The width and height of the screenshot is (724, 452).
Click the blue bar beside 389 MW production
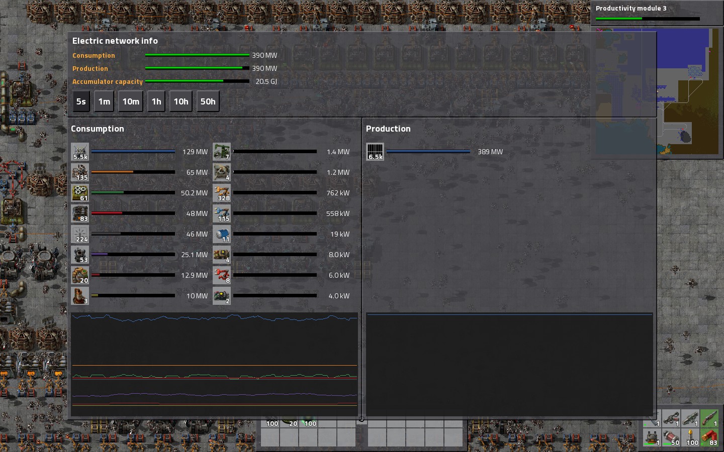pyautogui.click(x=428, y=152)
